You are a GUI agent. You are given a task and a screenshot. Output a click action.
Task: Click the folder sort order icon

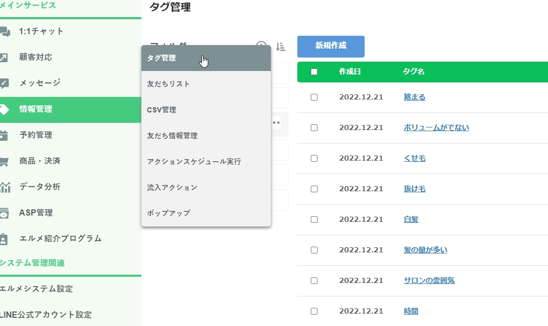(280, 47)
